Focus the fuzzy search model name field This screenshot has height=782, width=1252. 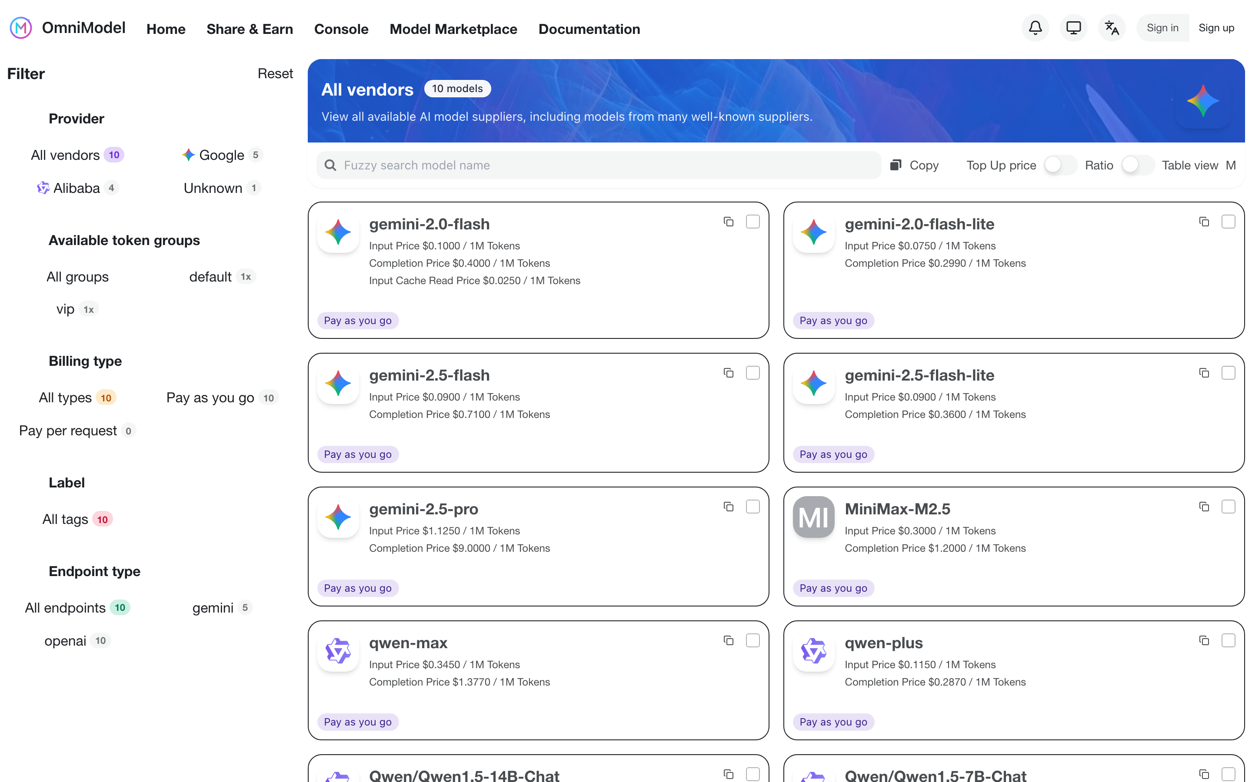pos(599,166)
